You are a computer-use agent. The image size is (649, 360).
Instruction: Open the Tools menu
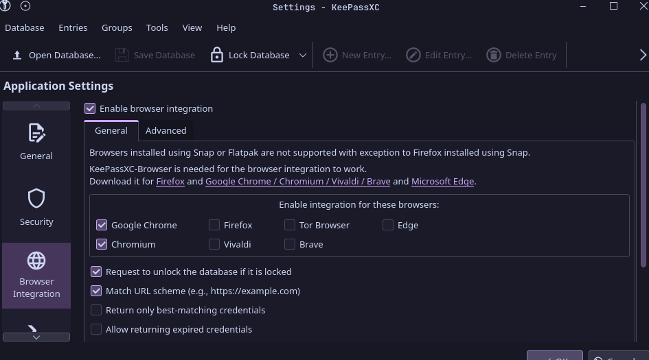click(x=157, y=27)
